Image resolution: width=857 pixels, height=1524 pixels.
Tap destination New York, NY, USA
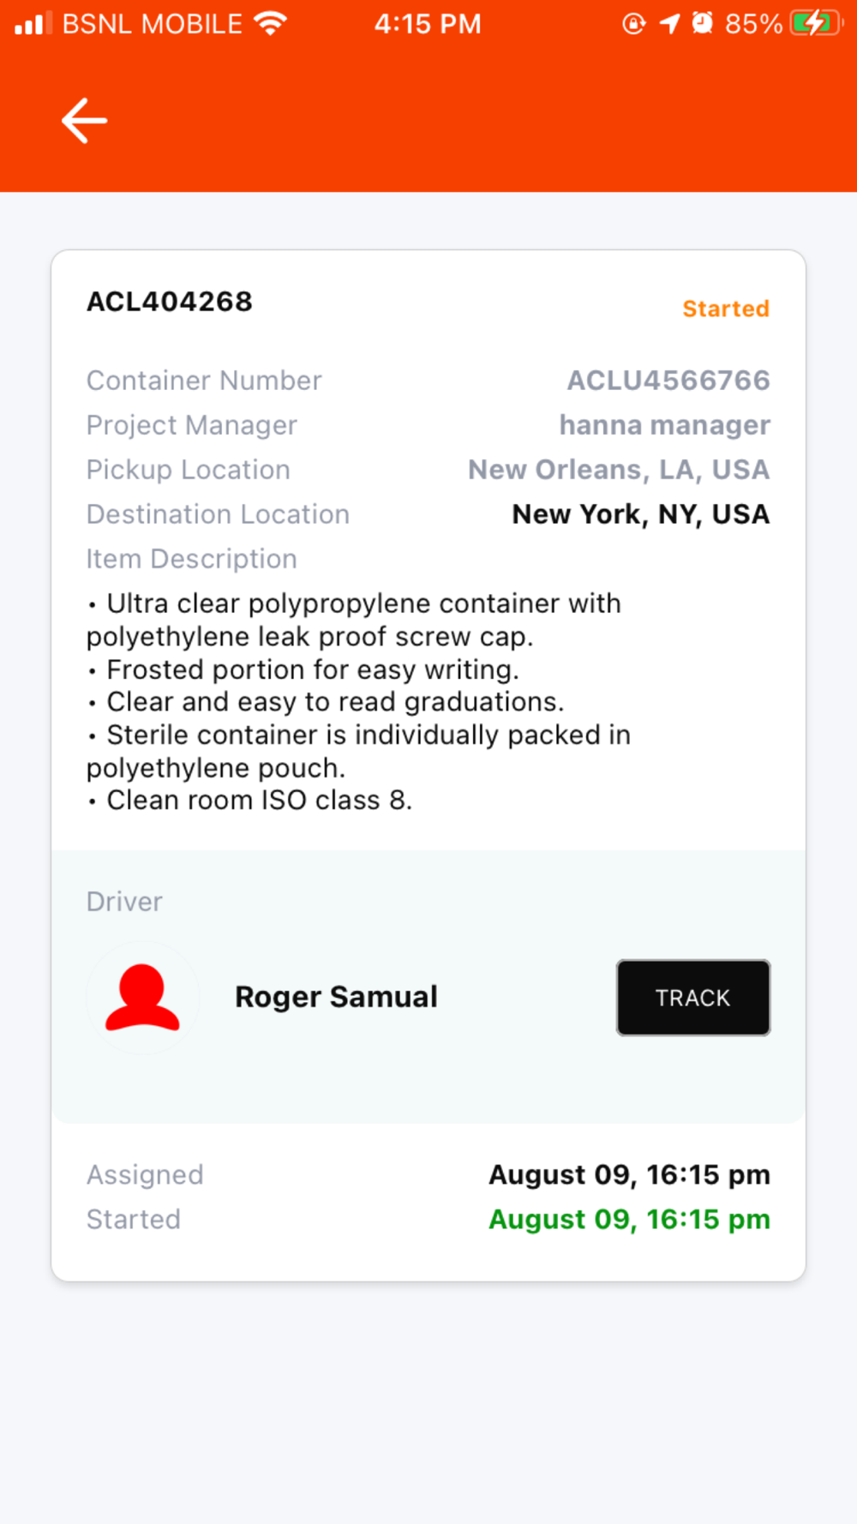pyautogui.click(x=641, y=514)
